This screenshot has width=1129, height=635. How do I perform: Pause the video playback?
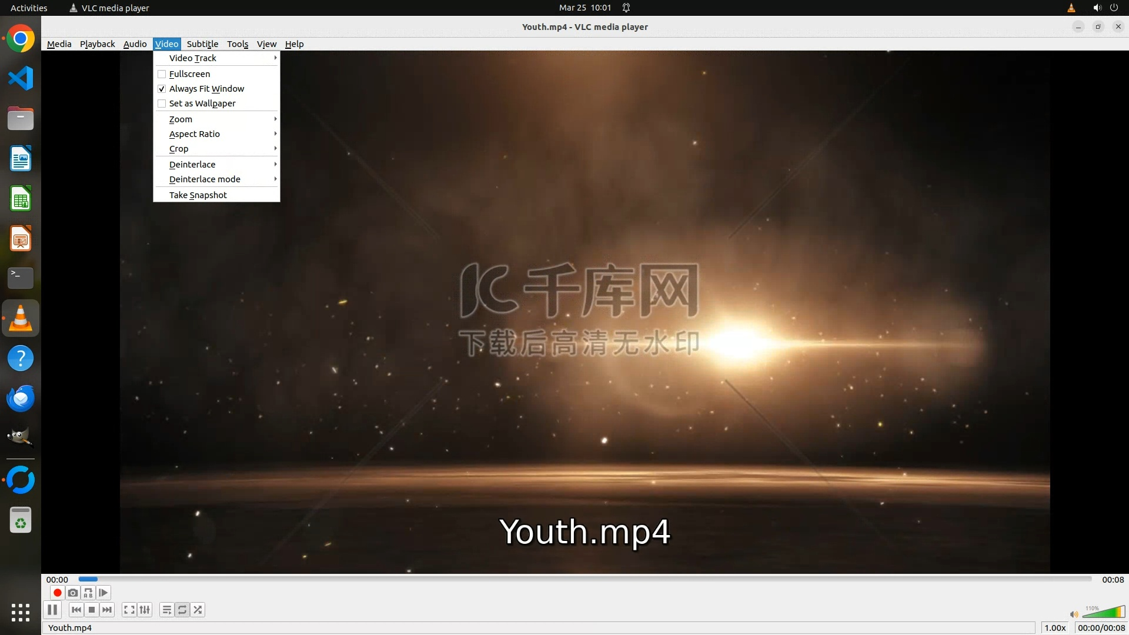point(52,610)
